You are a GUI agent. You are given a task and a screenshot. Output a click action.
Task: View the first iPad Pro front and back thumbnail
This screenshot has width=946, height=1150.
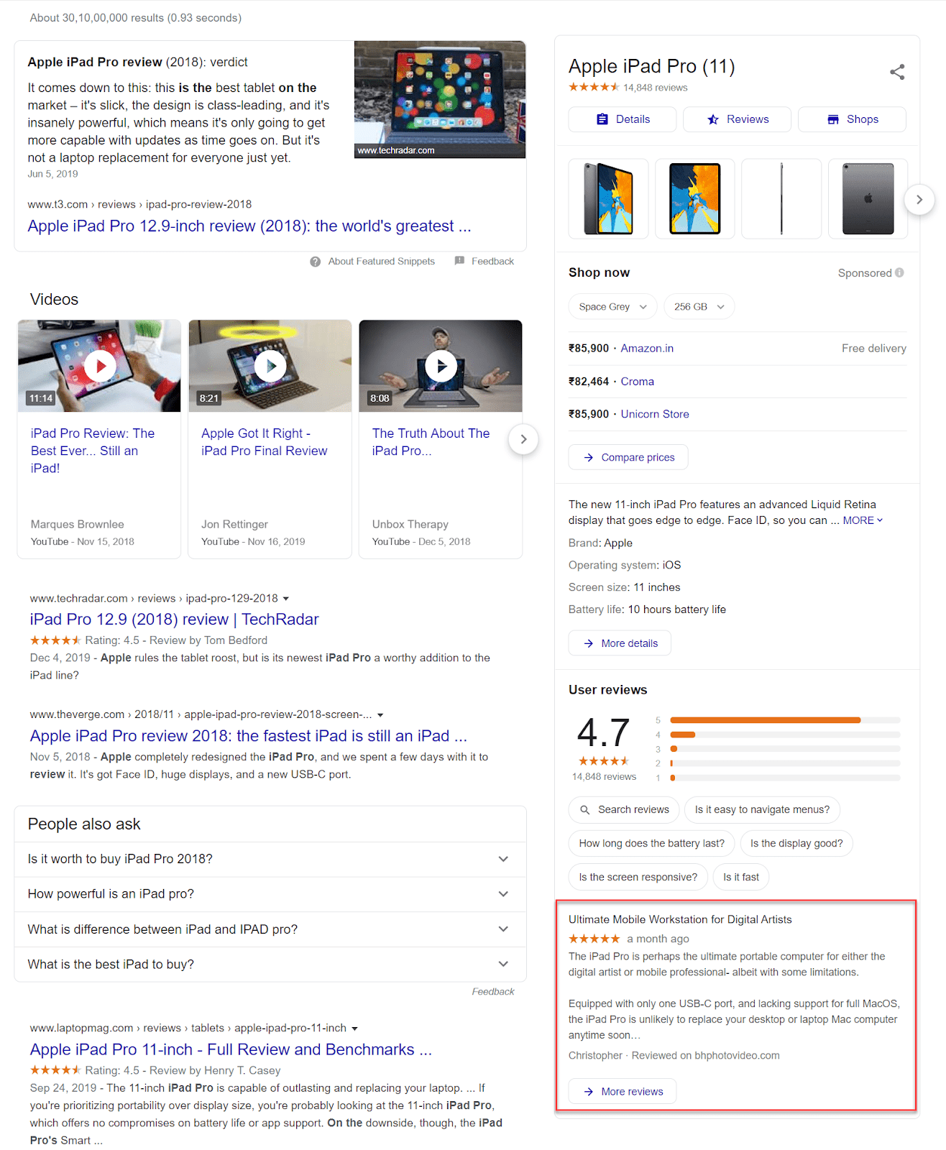608,198
